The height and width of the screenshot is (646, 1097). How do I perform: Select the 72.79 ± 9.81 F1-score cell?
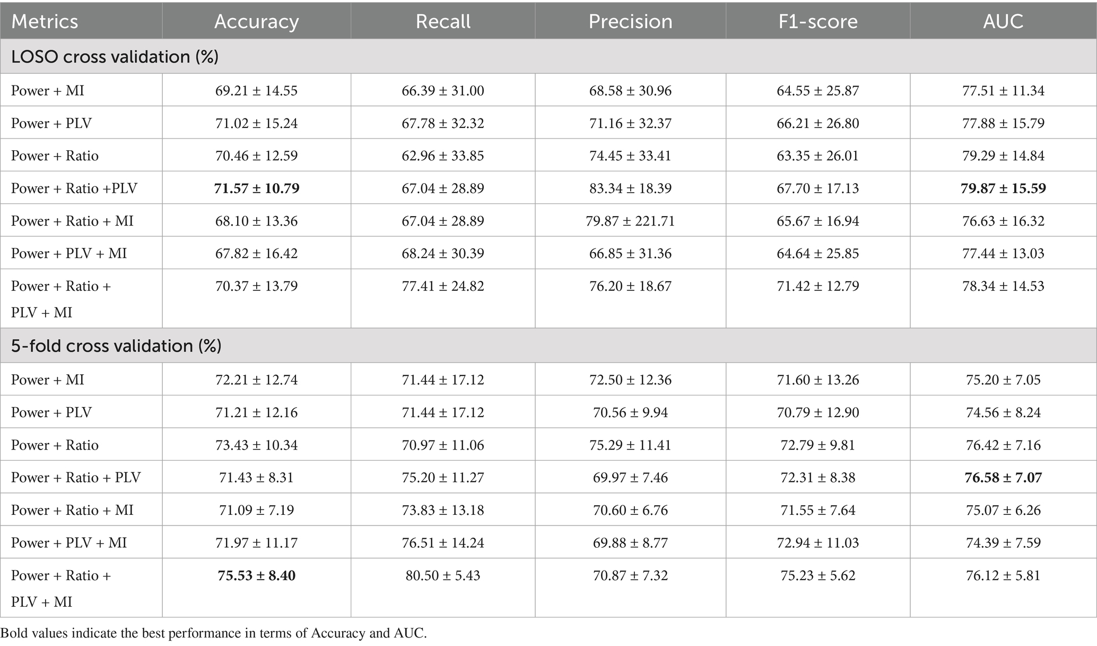[x=817, y=445]
